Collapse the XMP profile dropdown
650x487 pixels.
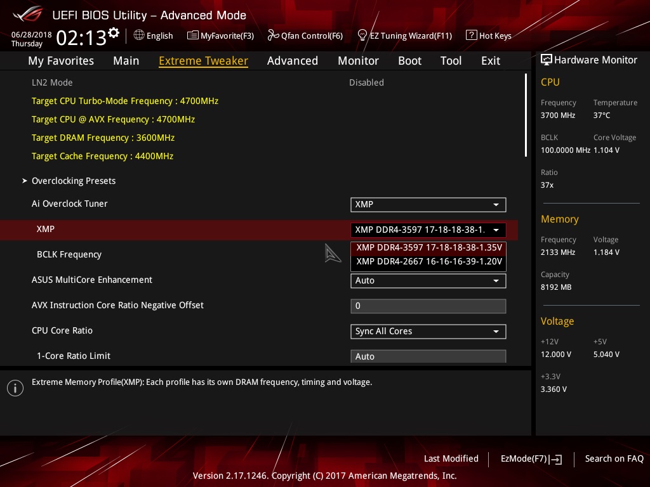(428, 230)
